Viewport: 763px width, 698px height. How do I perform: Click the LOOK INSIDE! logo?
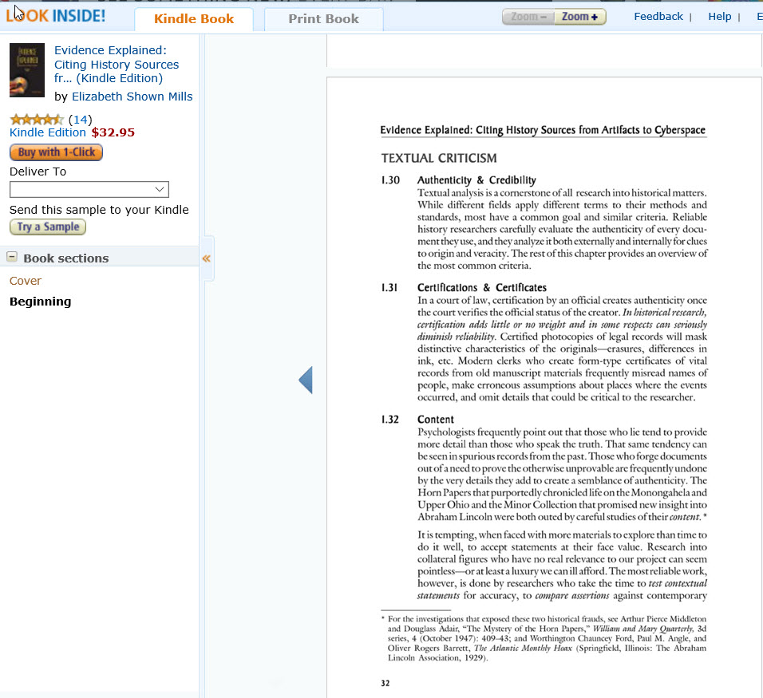(56, 16)
